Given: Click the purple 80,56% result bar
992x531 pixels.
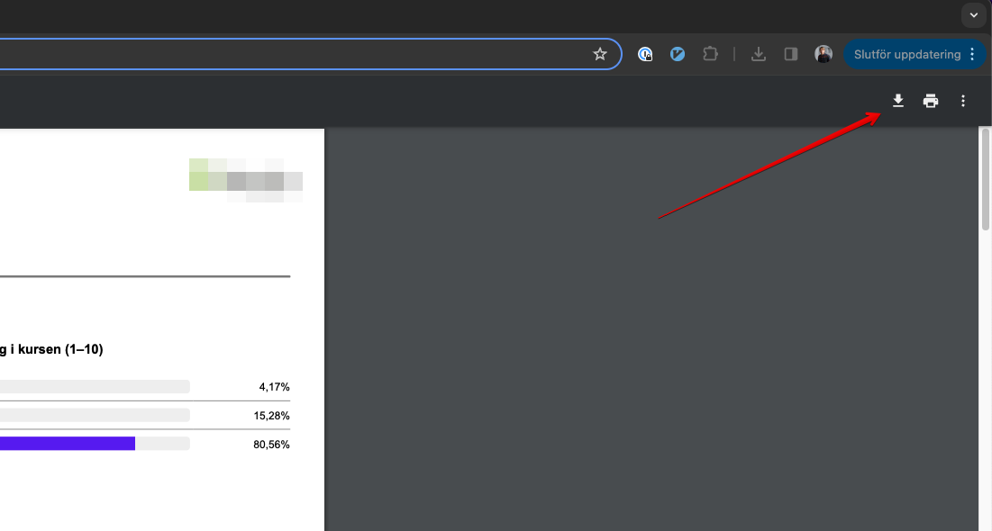Looking at the screenshot, I should 68,444.
